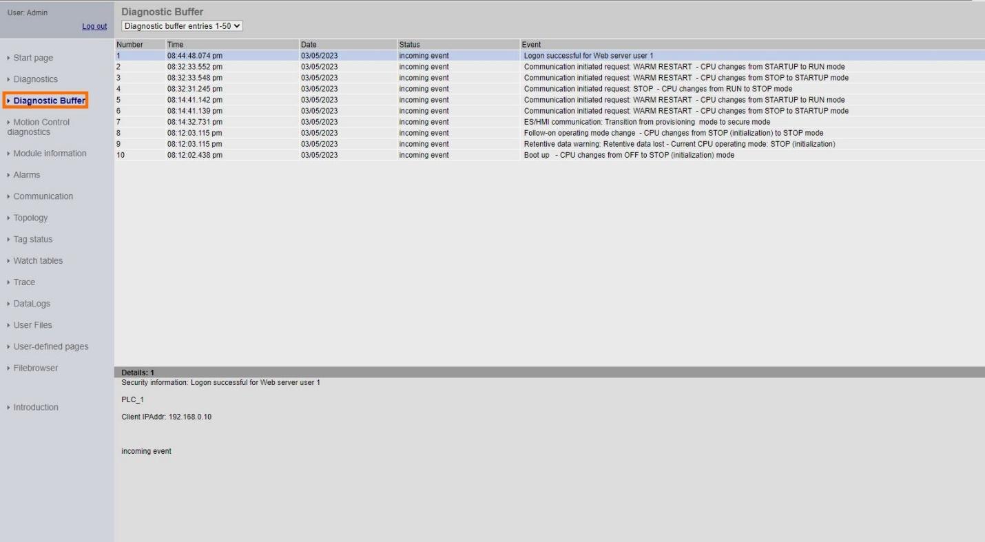Switch to the Start page
Viewport: 985px width, 542px height.
(34, 57)
